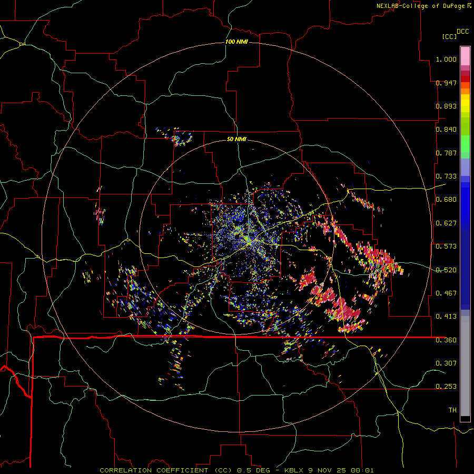Click the KBLX station identifier
Viewport: 474px width, 474px height.
coord(294,470)
